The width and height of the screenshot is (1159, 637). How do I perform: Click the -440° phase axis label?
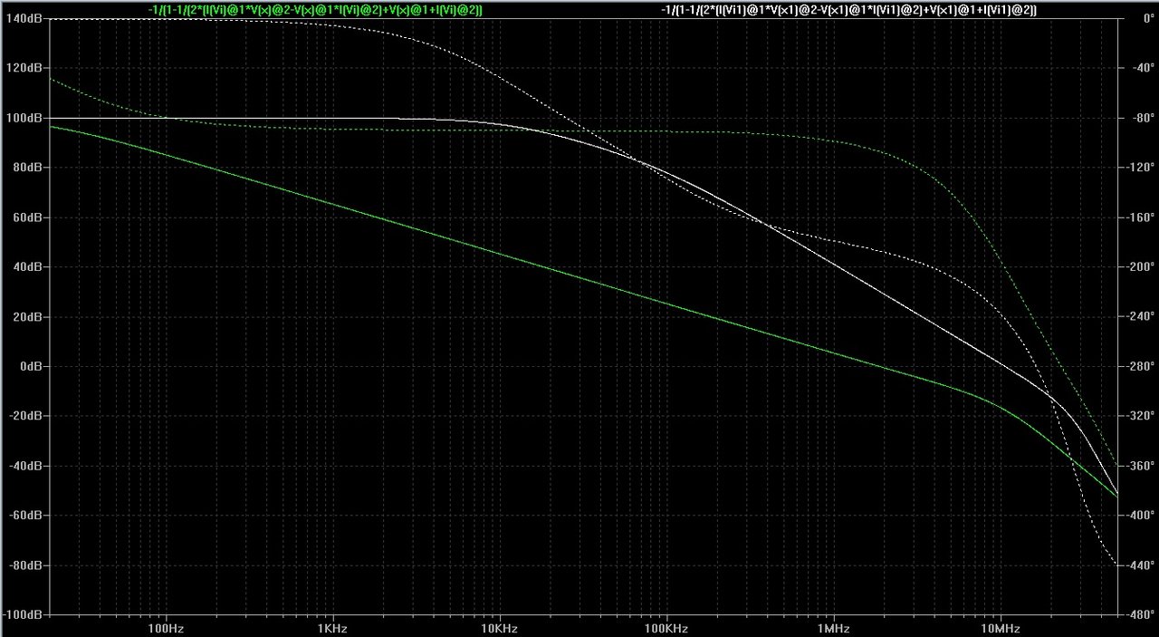tap(1140, 565)
